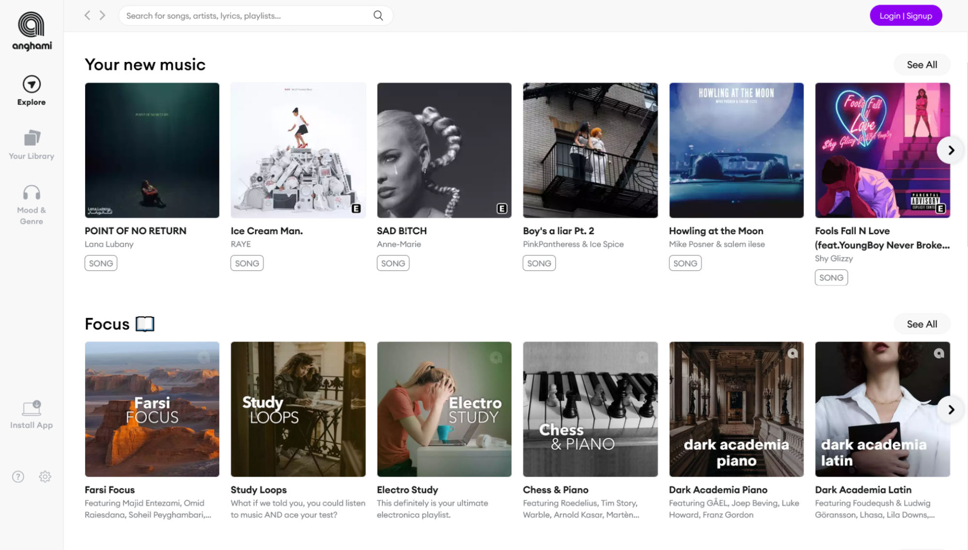Click the Dark Academia Latin title text
Image resolution: width=968 pixels, height=550 pixels.
click(x=863, y=490)
